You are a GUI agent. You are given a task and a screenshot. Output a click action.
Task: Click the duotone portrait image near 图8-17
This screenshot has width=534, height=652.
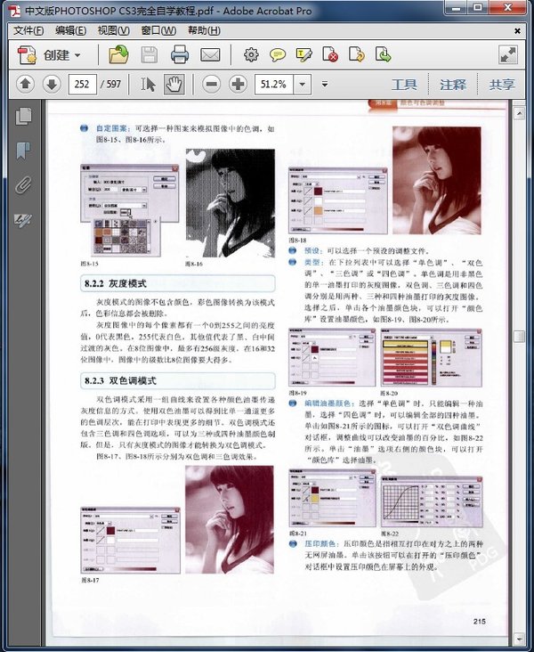[x=230, y=519]
